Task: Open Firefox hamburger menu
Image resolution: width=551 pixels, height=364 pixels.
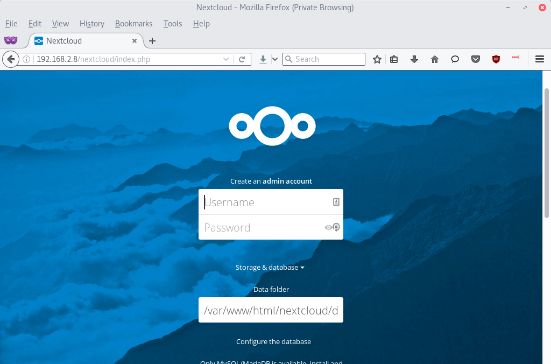Action: [540, 59]
